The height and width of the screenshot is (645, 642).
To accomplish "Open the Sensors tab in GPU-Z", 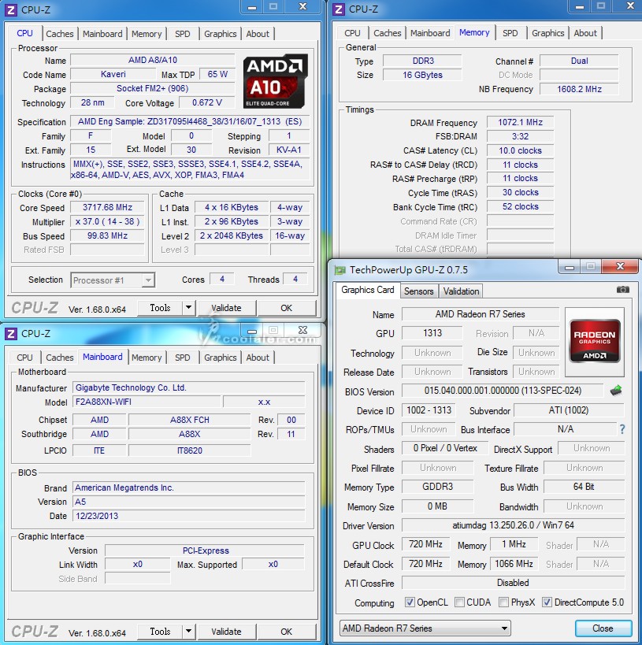I will 418,291.
